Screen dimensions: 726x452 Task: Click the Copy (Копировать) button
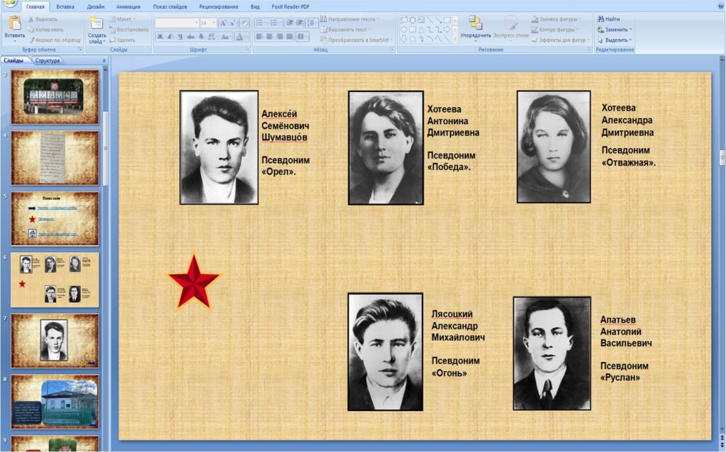pos(48,30)
